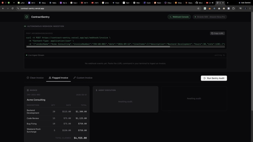Click the $115.00 rate value

67,112
